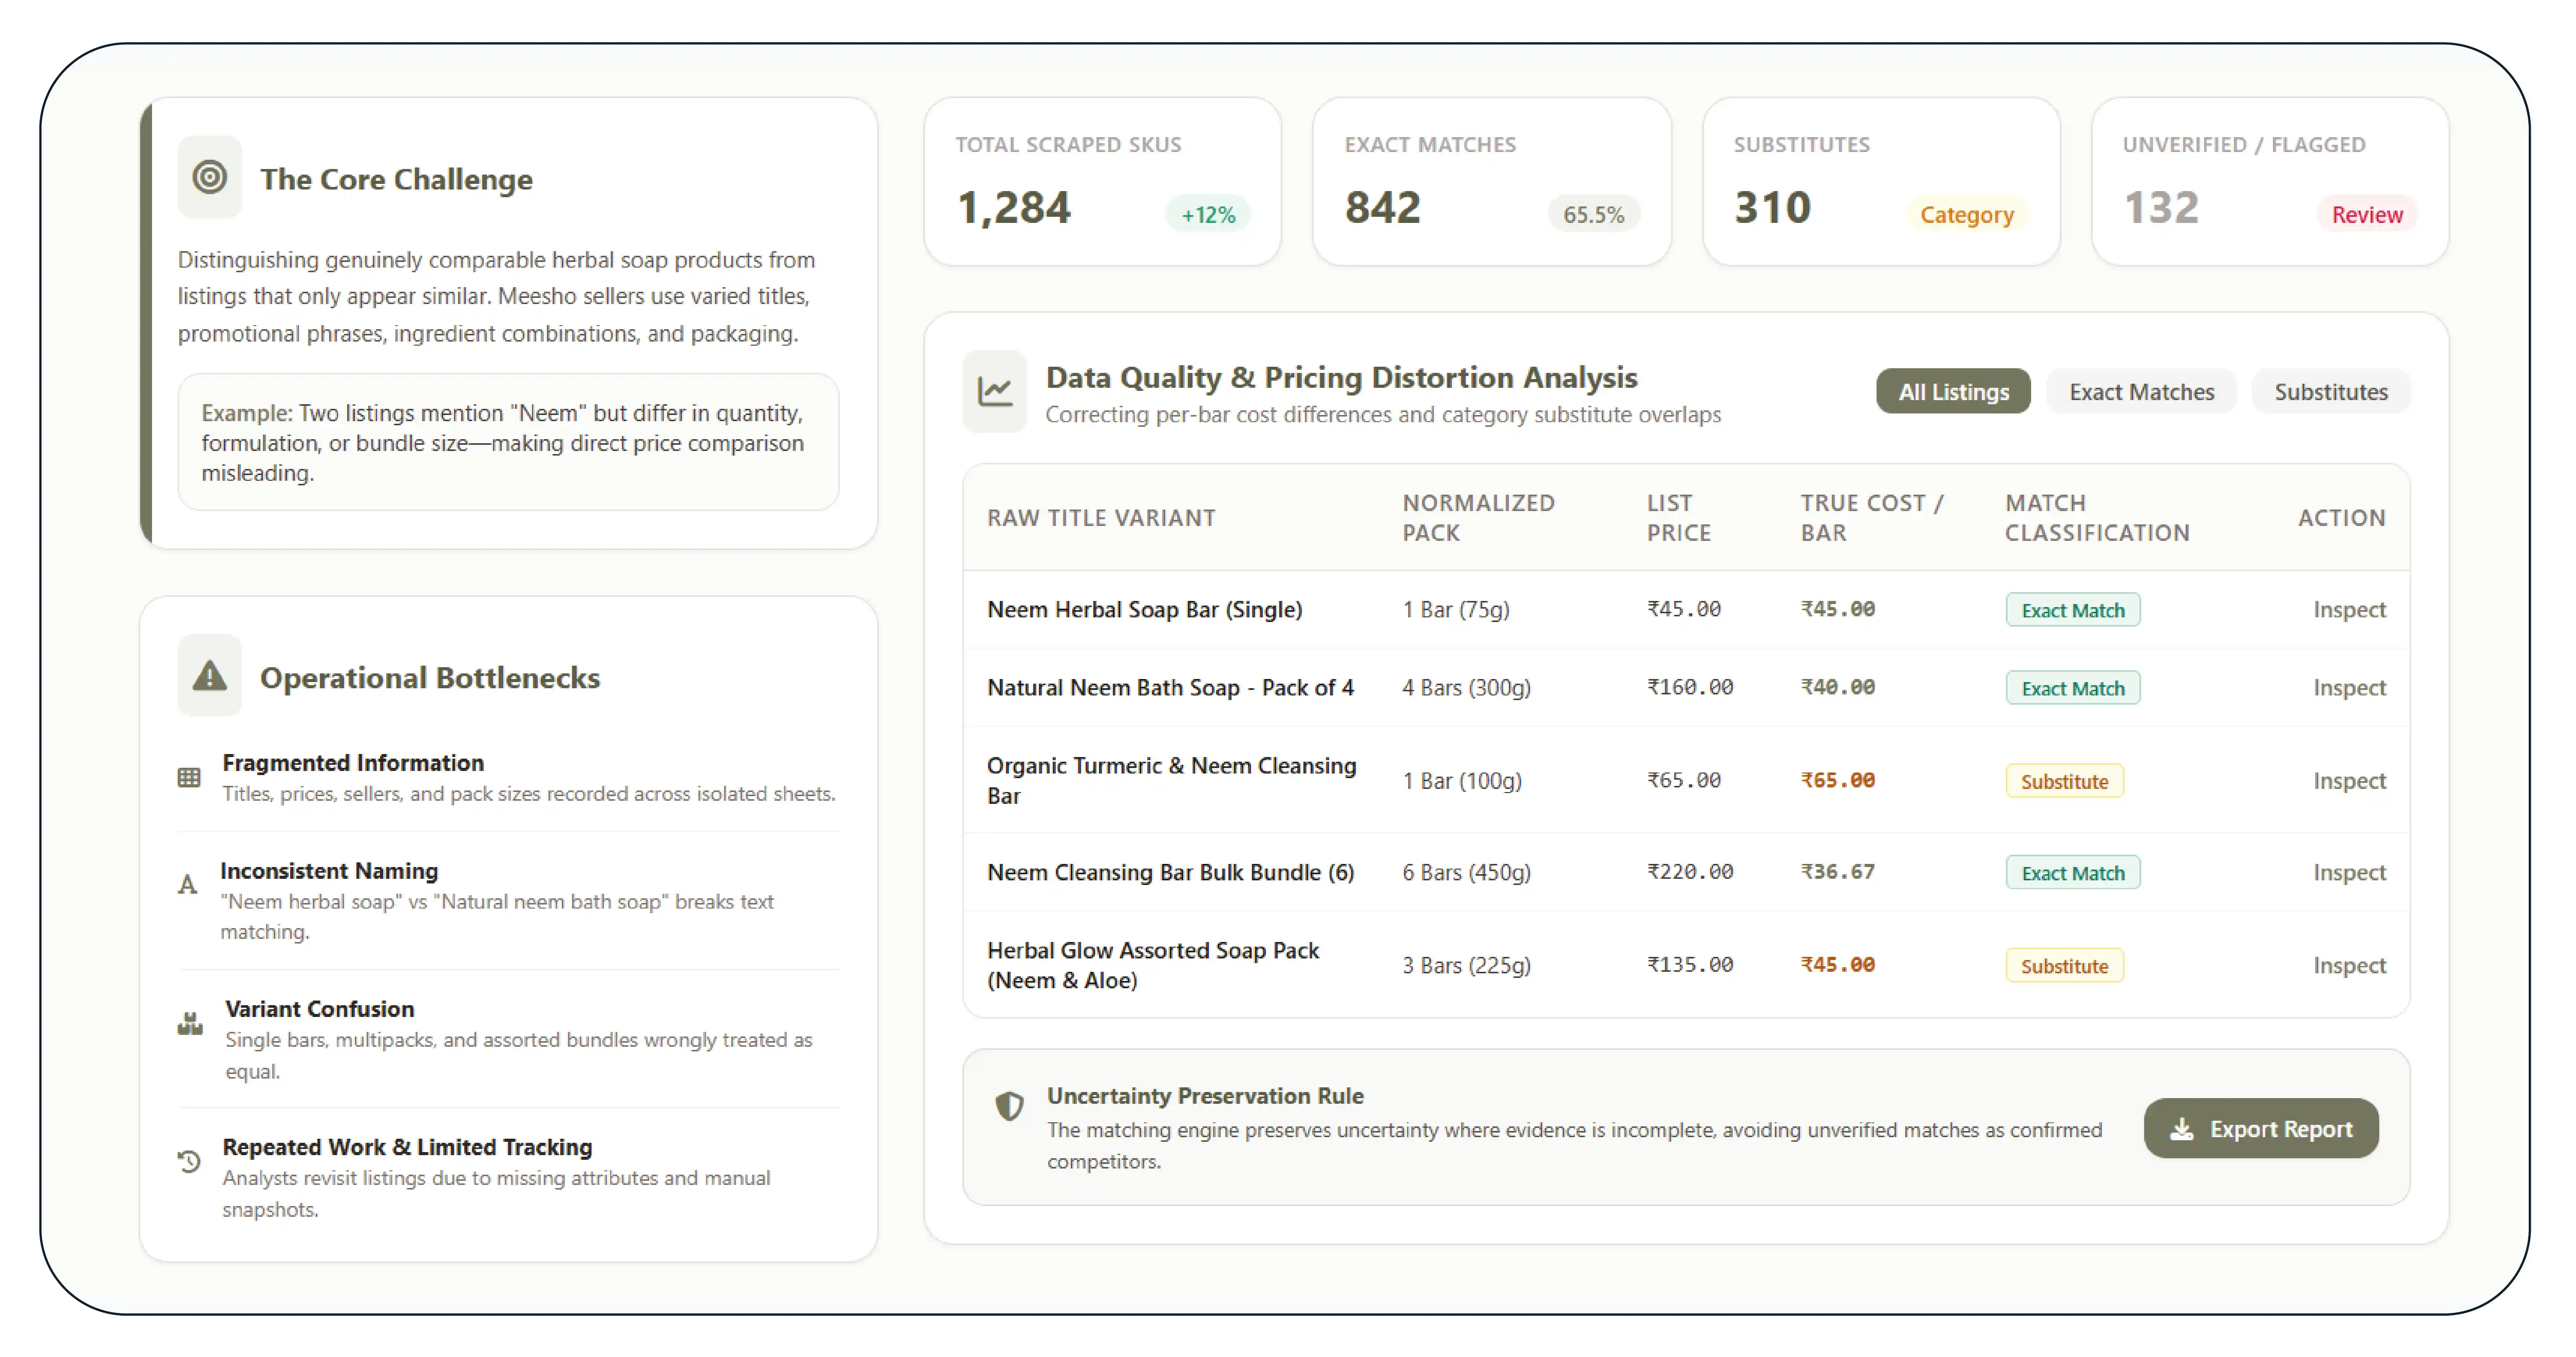Click the List Price column header
This screenshot has width=2576, height=1357.
(x=1679, y=518)
